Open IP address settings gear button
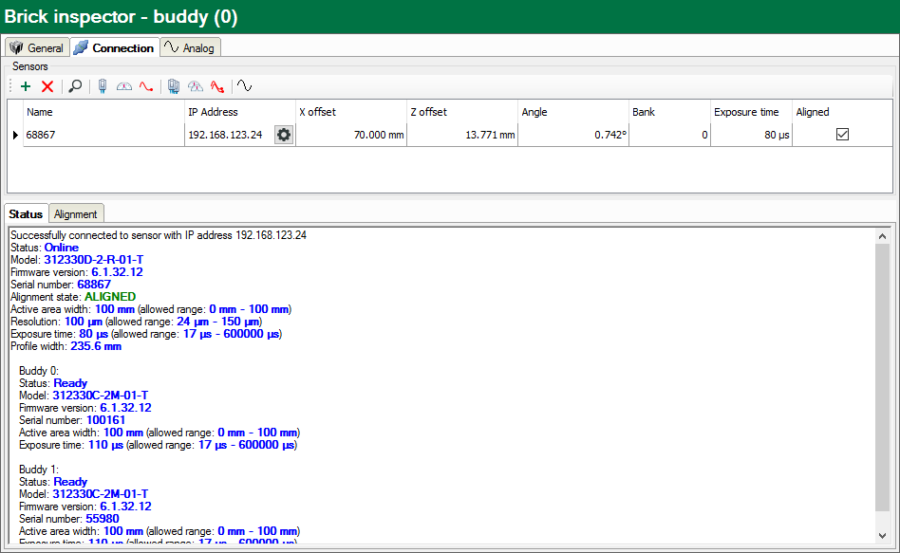Viewport: 900px width, 553px height. tap(283, 135)
